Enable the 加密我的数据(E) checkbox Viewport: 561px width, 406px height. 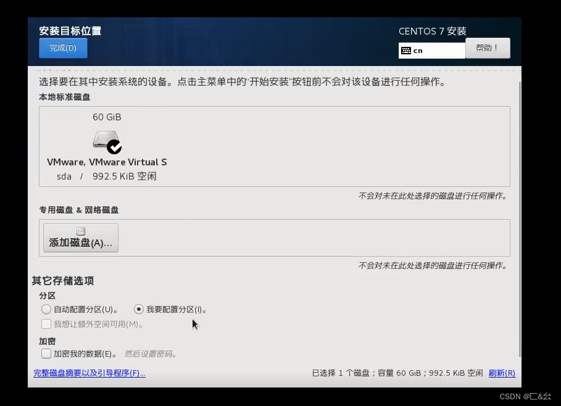46,354
